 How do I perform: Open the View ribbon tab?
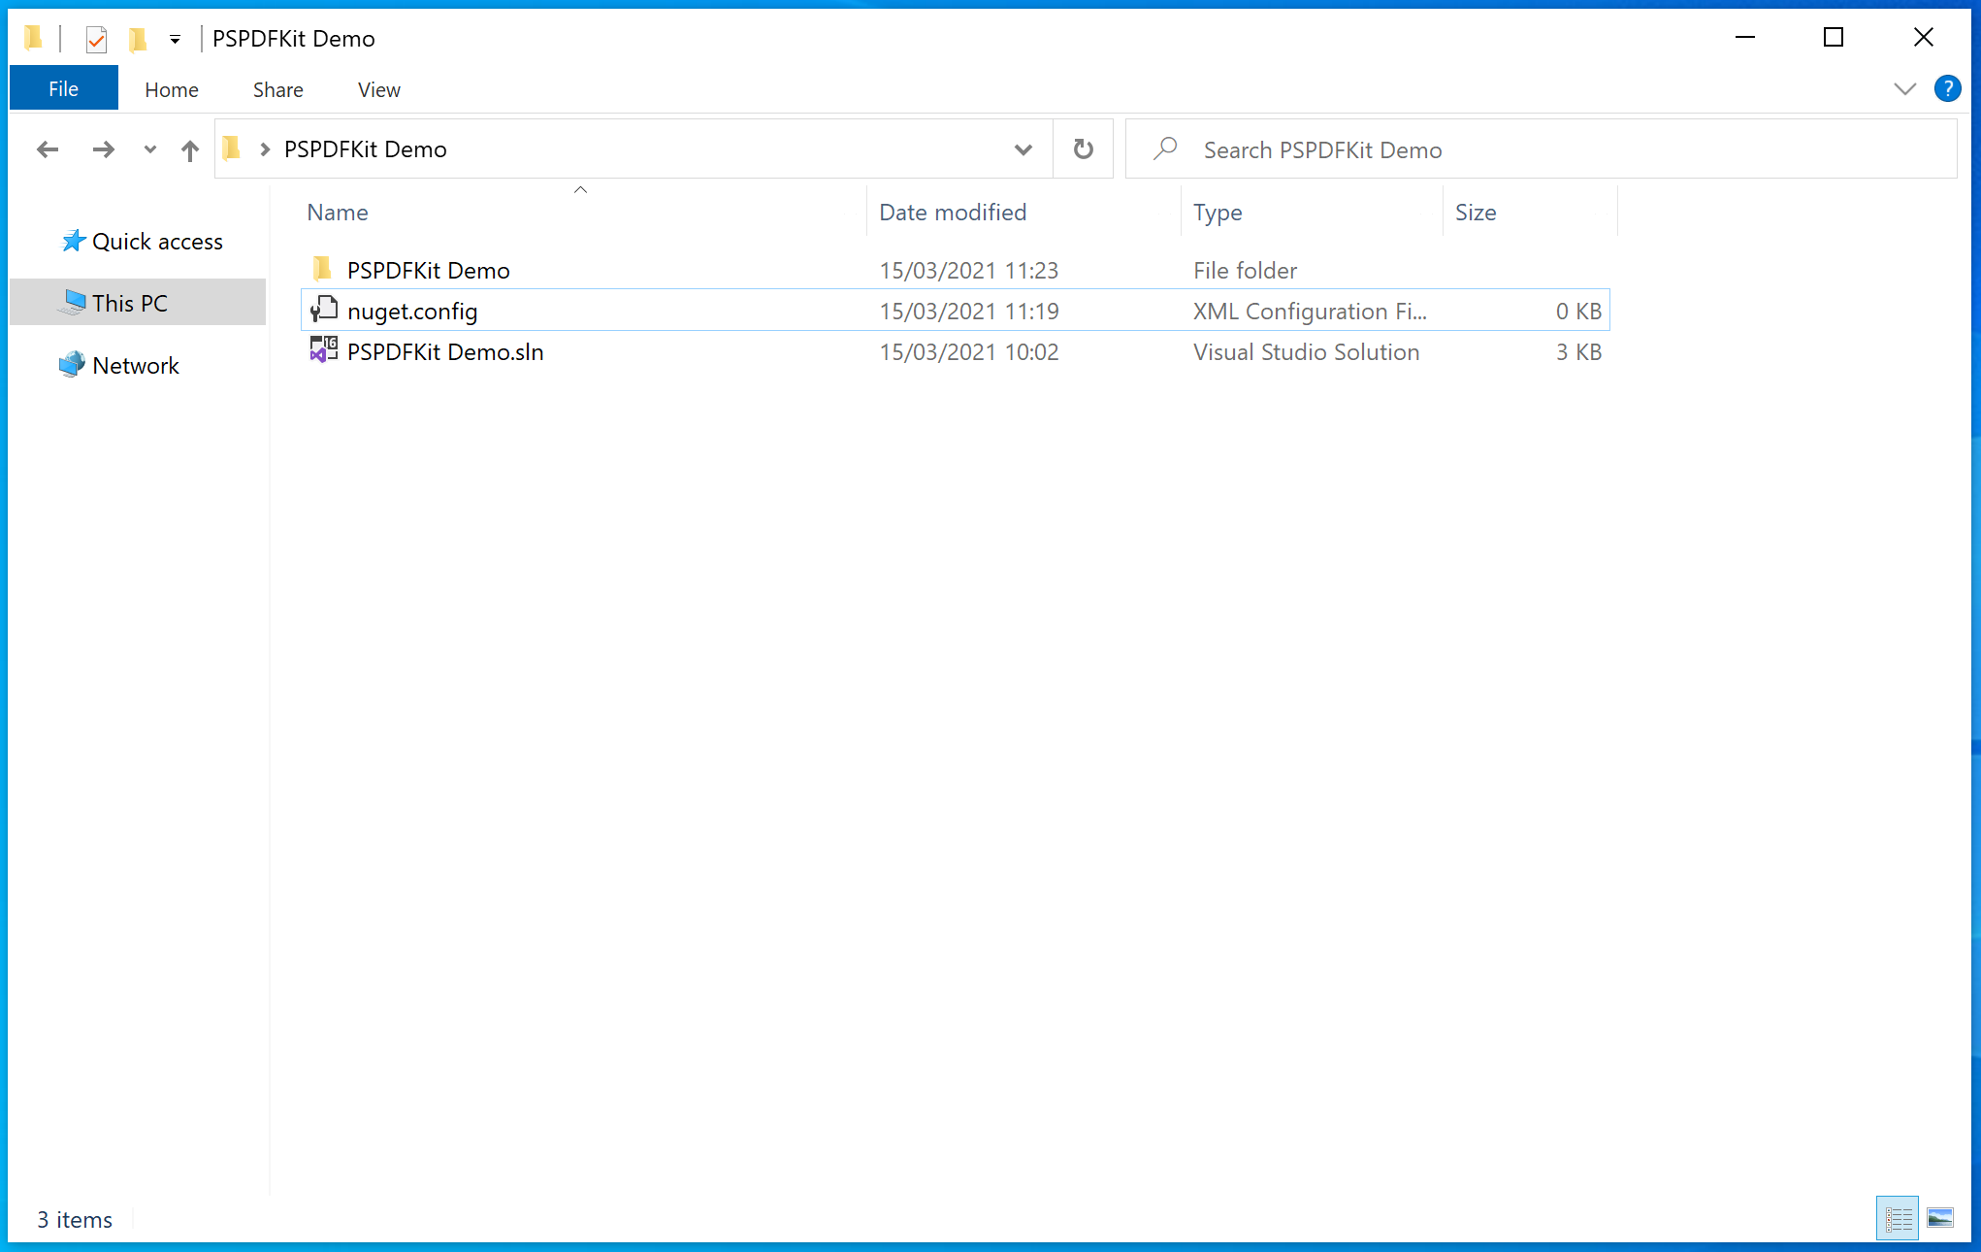pos(379,89)
